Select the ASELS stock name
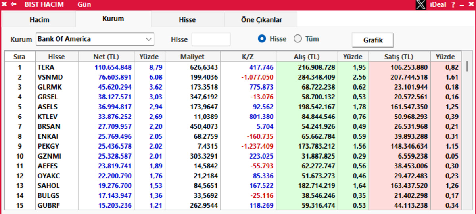 coord(48,107)
